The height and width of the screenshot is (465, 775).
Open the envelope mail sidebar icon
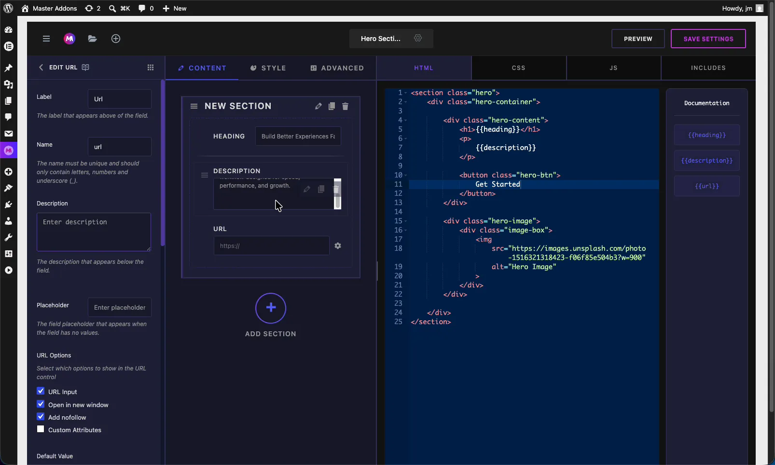[x=8, y=134]
